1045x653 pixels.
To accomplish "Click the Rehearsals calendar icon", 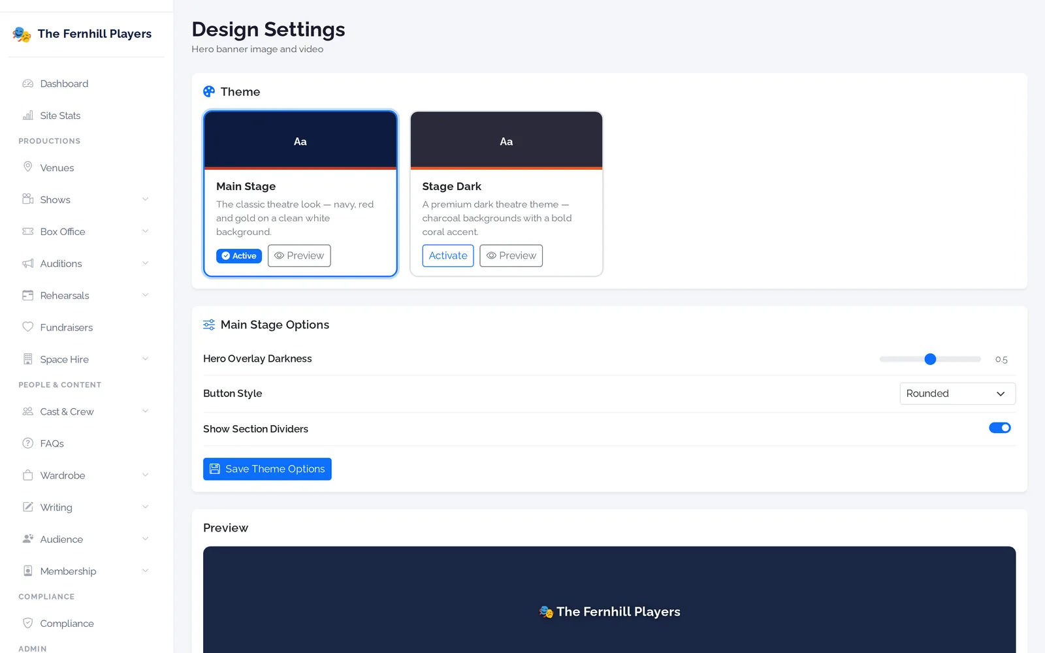I will (28, 295).
